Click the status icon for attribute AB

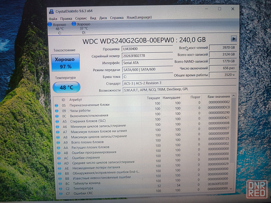[x=59, y=153]
